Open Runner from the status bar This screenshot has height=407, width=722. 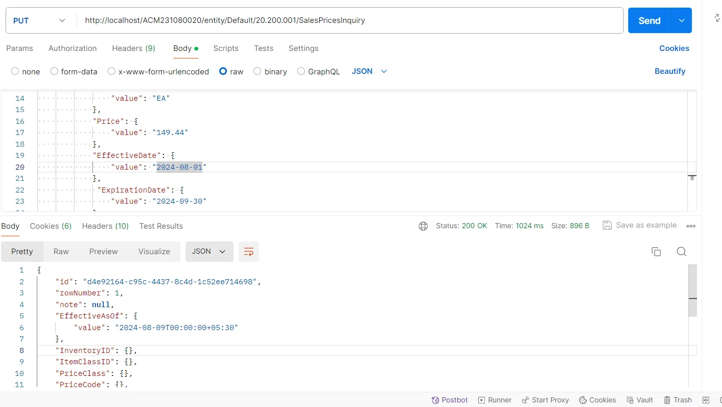[x=495, y=400]
